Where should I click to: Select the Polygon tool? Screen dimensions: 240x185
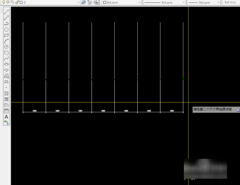(6, 30)
